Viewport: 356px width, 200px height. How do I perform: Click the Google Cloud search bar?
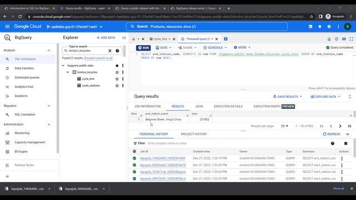point(207,27)
